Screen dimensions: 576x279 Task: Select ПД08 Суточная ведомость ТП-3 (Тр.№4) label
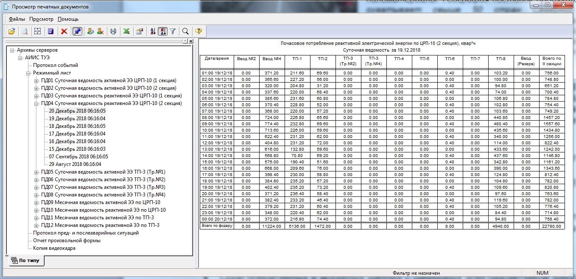pos(103,195)
